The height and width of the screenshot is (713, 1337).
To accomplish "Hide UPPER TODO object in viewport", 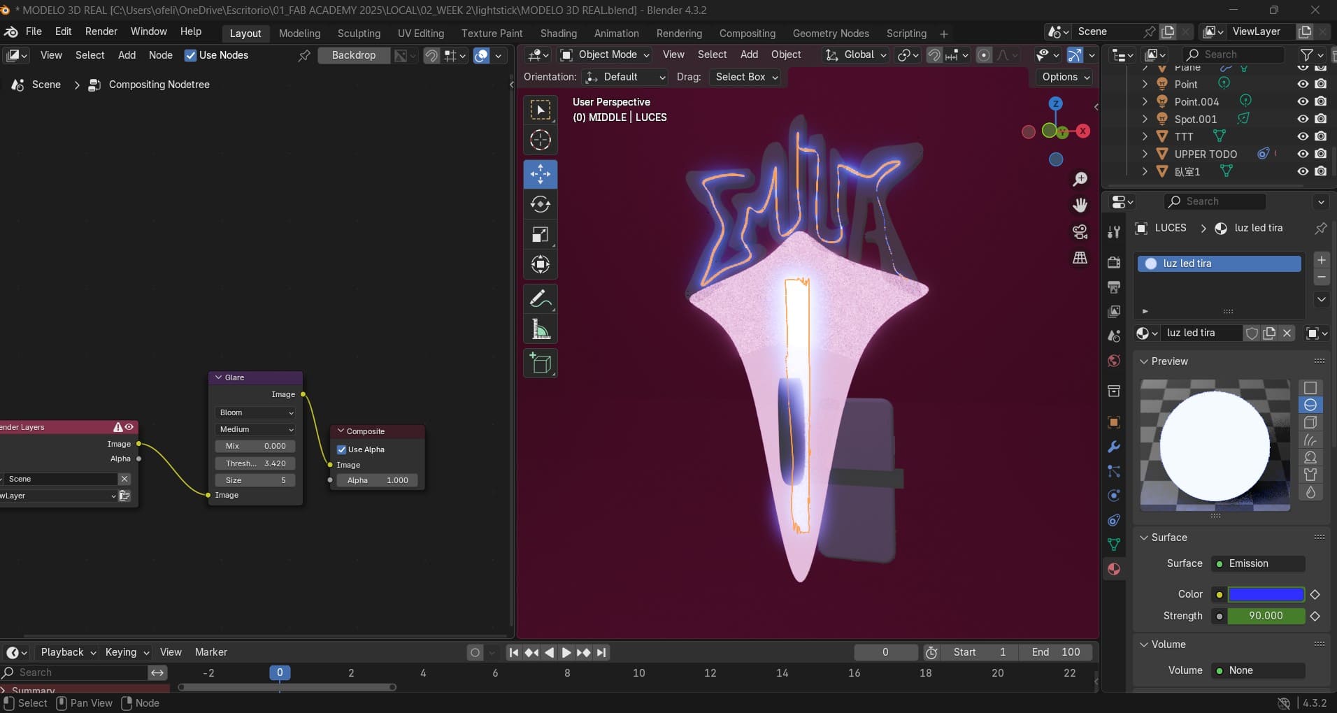I will pyautogui.click(x=1303, y=154).
